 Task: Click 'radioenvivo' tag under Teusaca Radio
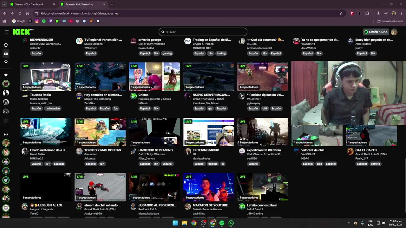point(52,109)
